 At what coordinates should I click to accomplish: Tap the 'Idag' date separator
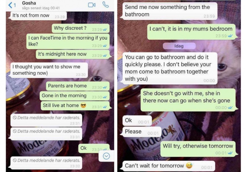pyautogui.click(x=179, y=46)
